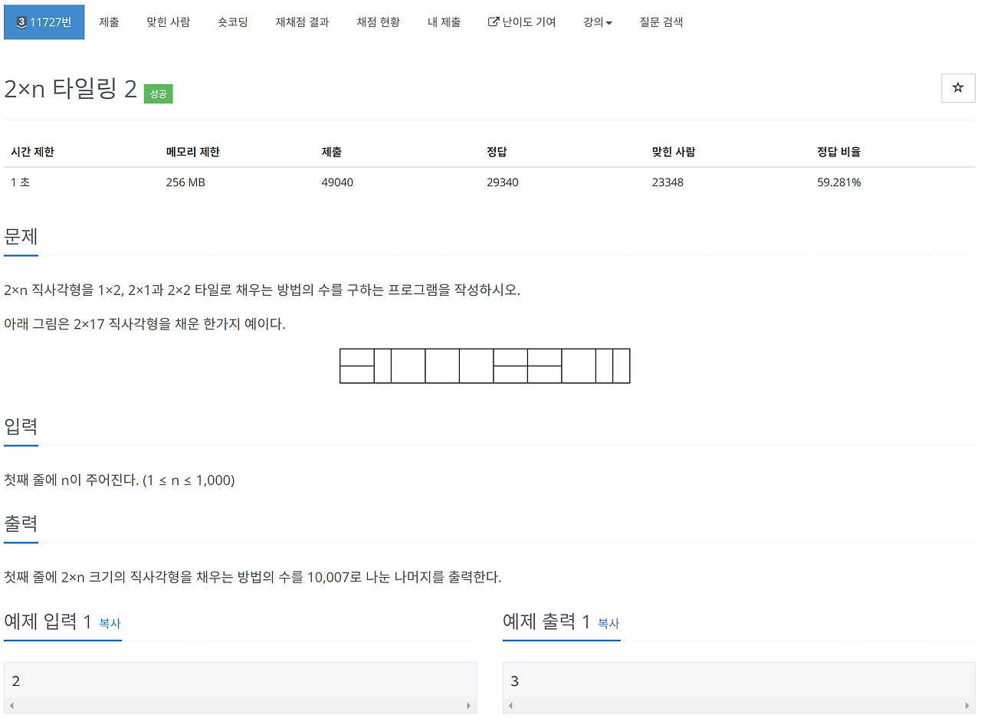
Task: Click the green 성공 badge
Action: [x=158, y=93]
